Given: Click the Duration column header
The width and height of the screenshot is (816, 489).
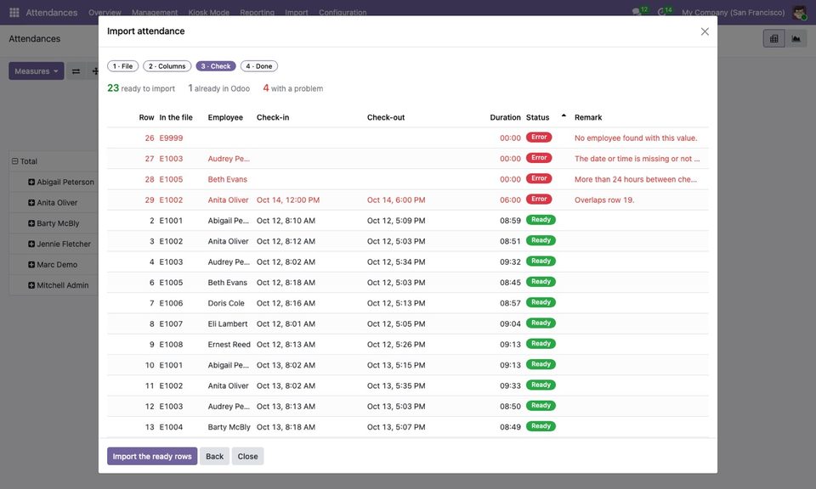Looking at the screenshot, I should point(505,117).
